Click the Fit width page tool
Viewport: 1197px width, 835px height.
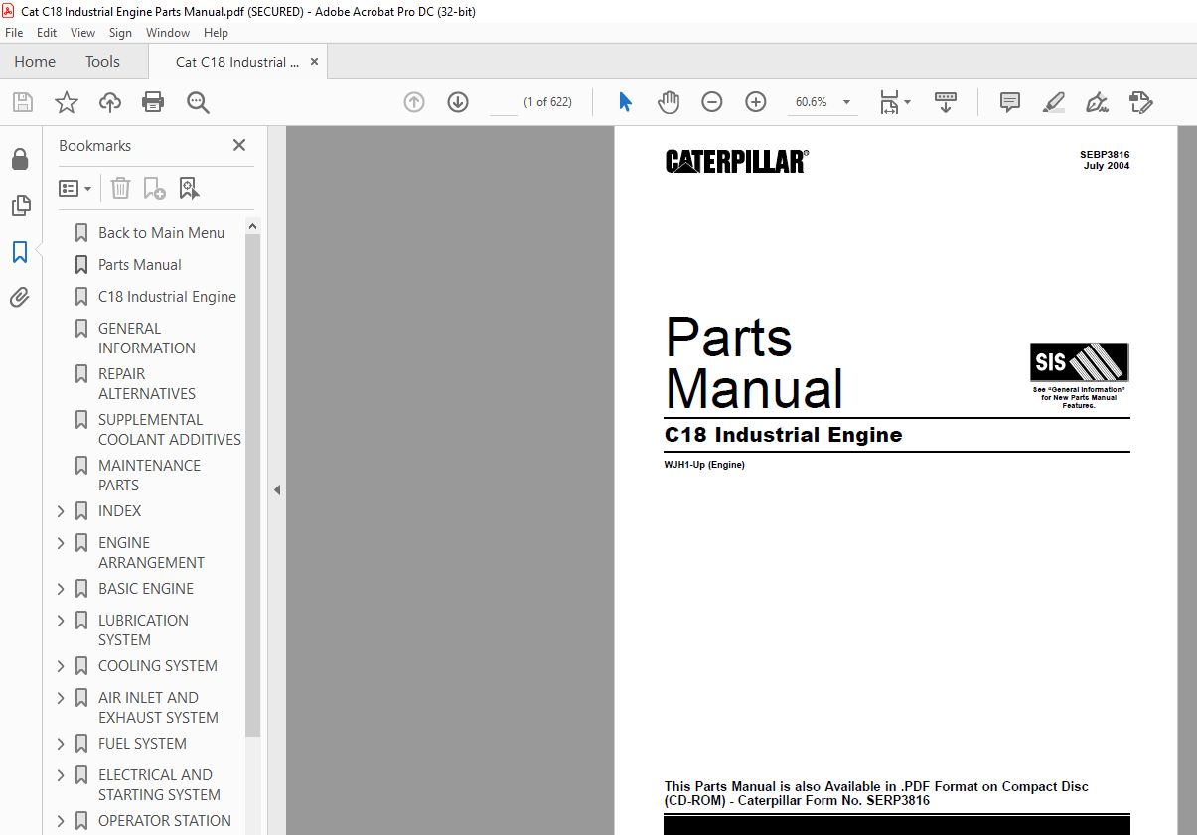[x=889, y=102]
